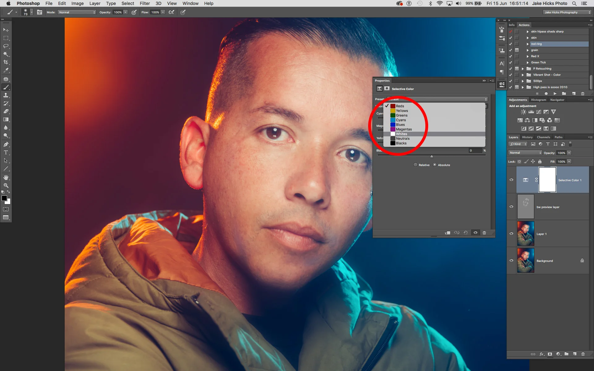Choose Neutrals from the colors list
Viewport: 594px width, 371px height.
coord(402,139)
